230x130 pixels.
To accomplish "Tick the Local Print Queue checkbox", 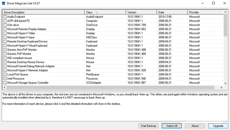I will point(5,74).
